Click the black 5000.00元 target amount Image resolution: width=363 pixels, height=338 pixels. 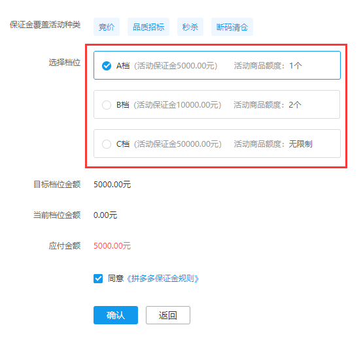tap(112, 185)
